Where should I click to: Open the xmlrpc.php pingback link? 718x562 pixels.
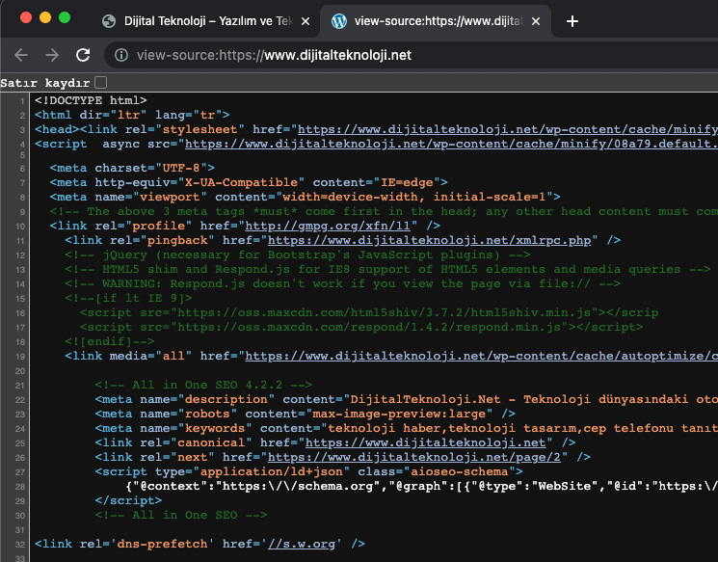430,240
